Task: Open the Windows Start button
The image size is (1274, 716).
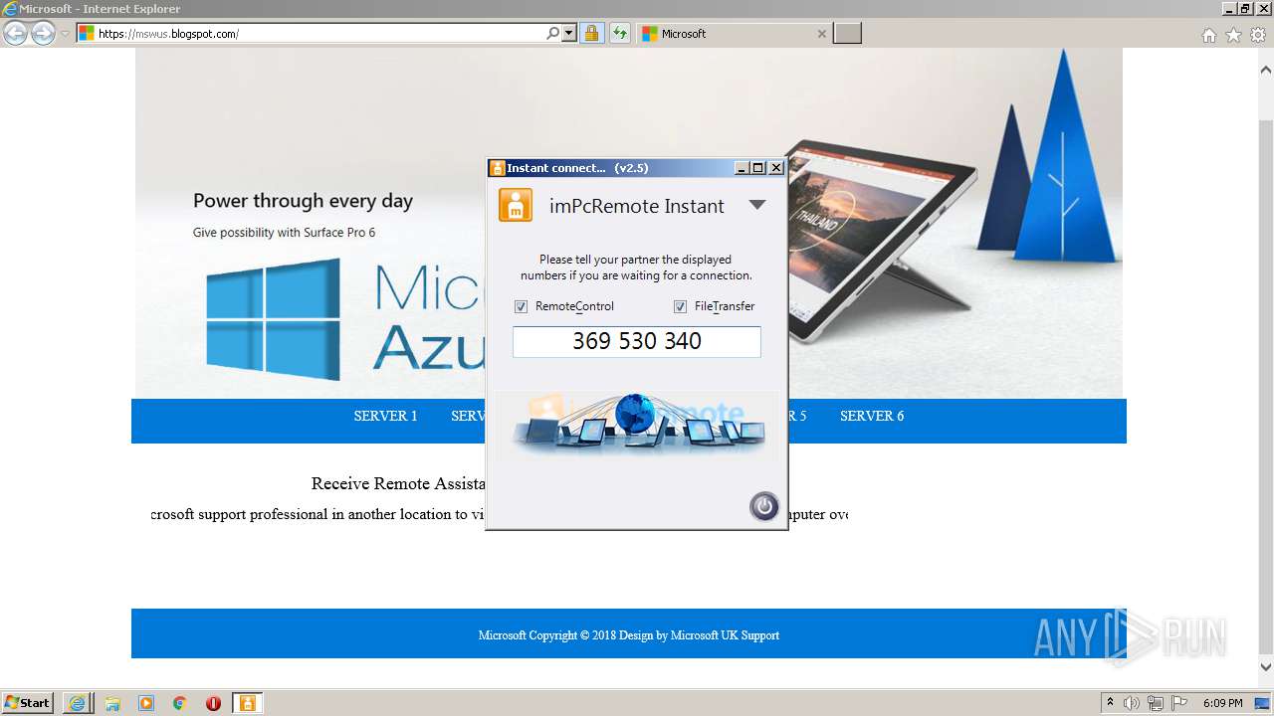Action: point(28,702)
